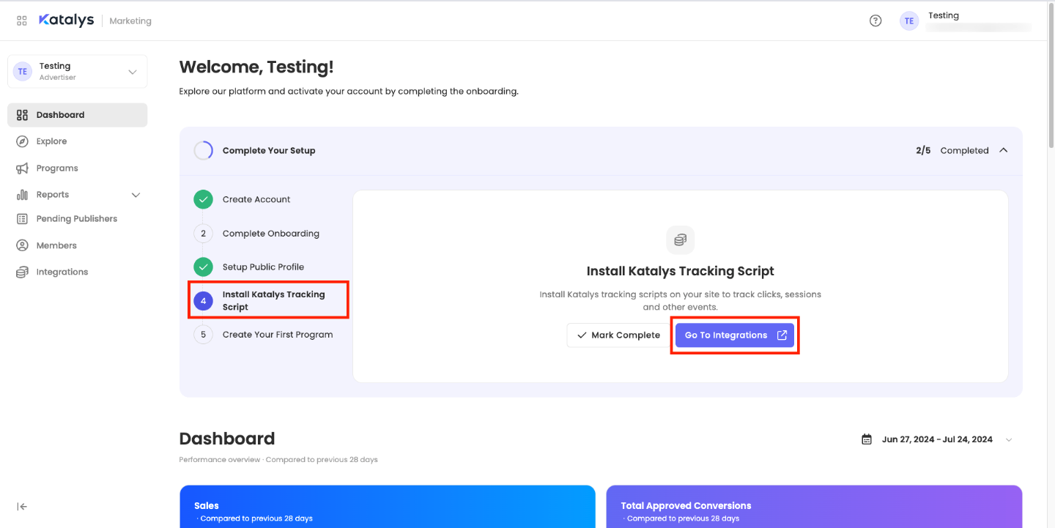
Task: Click the Go To Integrations button
Action: pyautogui.click(x=735, y=335)
